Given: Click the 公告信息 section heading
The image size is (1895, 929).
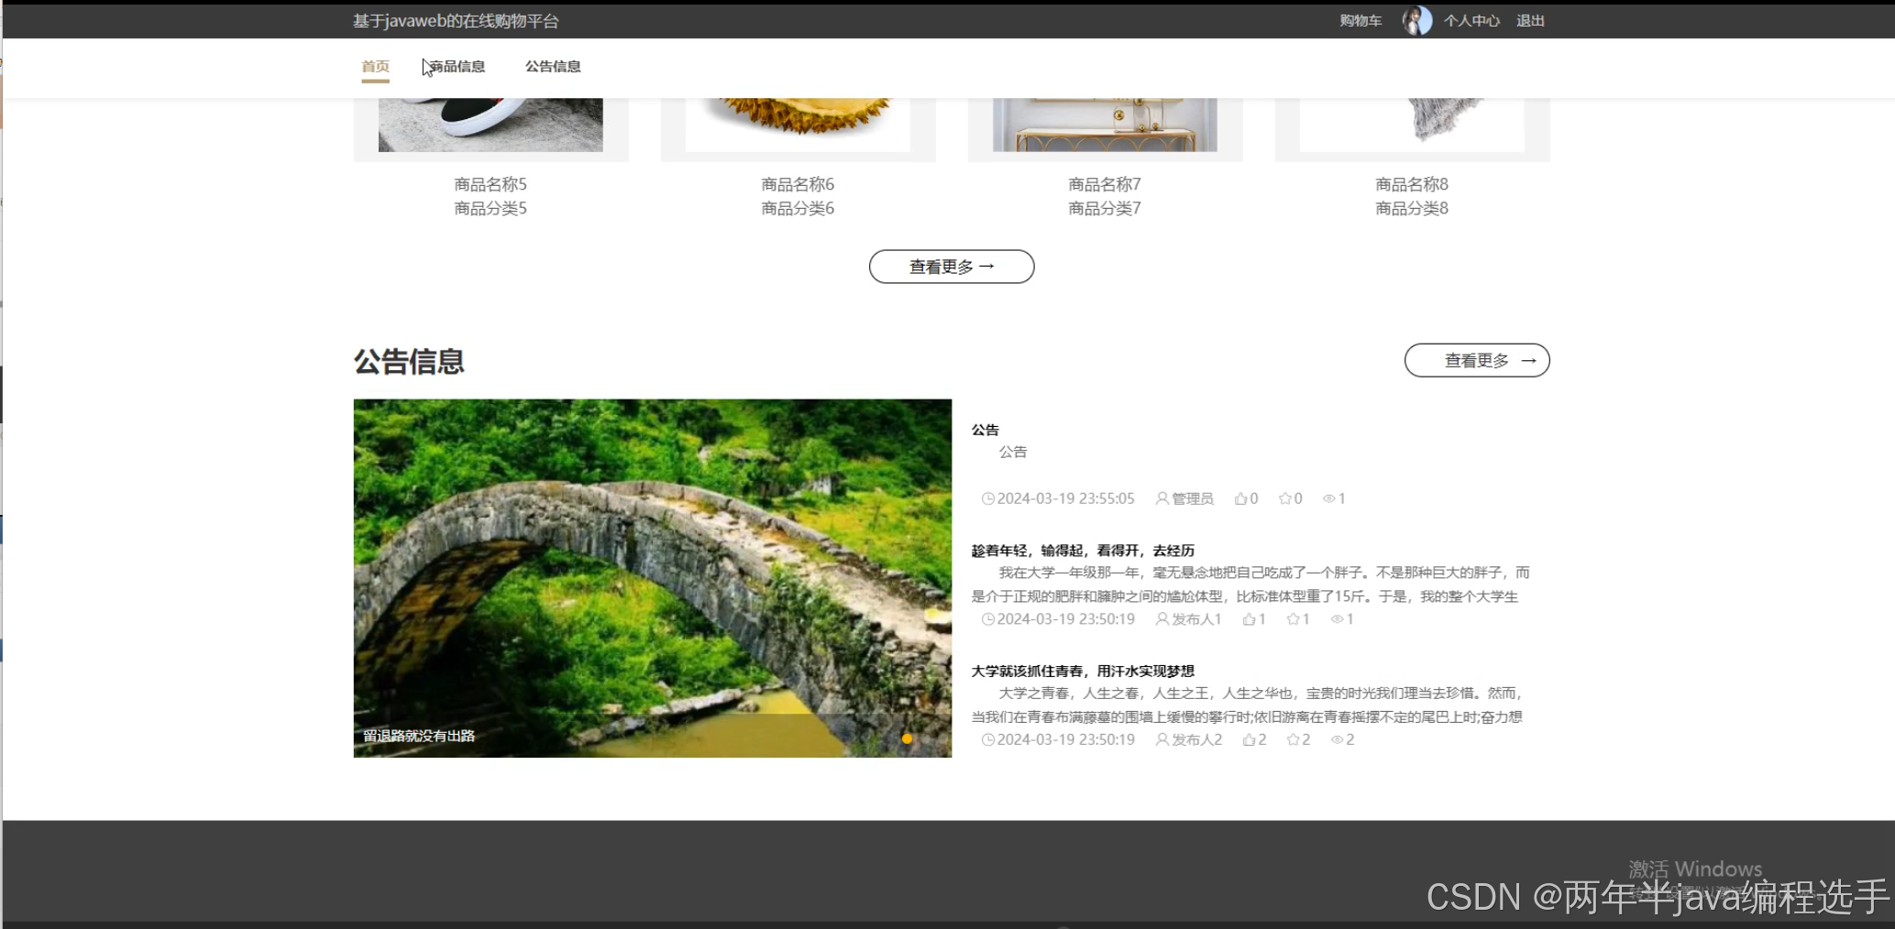Looking at the screenshot, I should [x=409, y=361].
